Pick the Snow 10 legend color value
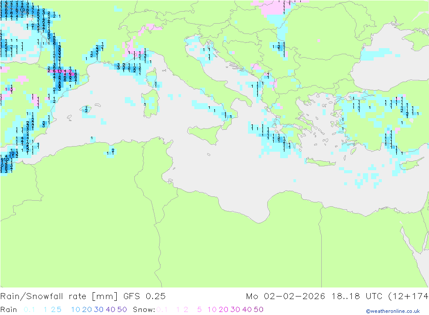 click(x=212, y=309)
